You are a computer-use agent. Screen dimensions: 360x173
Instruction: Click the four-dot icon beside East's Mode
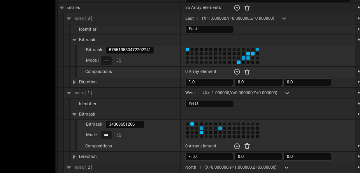pos(119,61)
